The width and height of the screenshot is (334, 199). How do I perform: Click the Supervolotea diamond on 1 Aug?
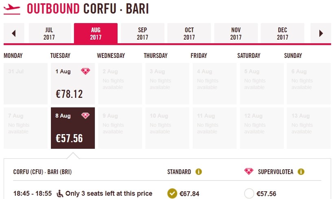tap(86, 71)
